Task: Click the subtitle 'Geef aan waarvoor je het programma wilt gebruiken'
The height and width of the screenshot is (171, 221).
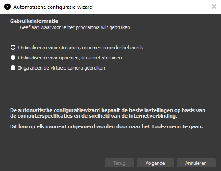Action: pyautogui.click(x=75, y=27)
